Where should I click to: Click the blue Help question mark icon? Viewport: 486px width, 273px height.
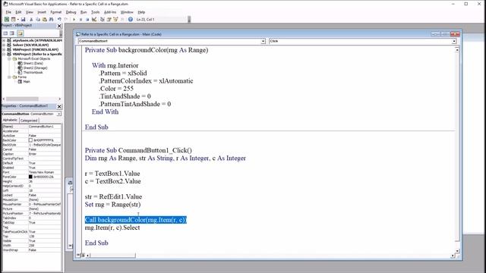click(131, 19)
